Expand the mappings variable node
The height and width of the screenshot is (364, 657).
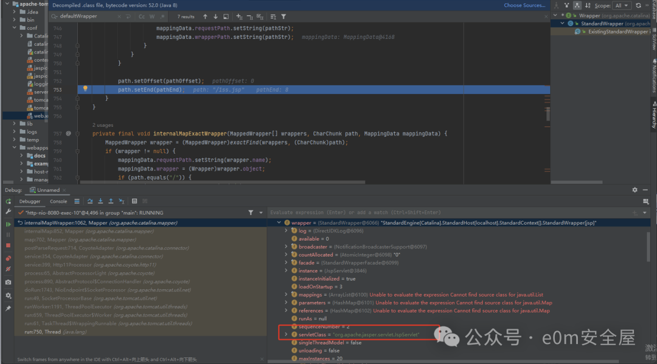tap(286, 295)
